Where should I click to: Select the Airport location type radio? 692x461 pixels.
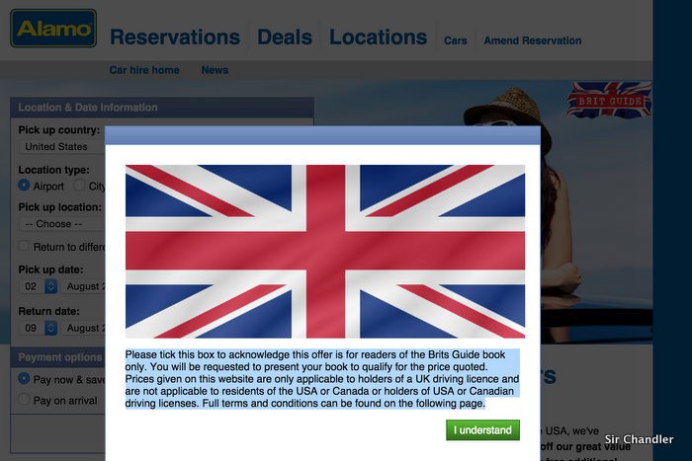tap(24, 186)
